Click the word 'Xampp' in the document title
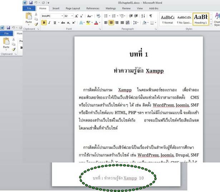Image resolution: width=220 pixels, height=192 pixels. coord(155,71)
